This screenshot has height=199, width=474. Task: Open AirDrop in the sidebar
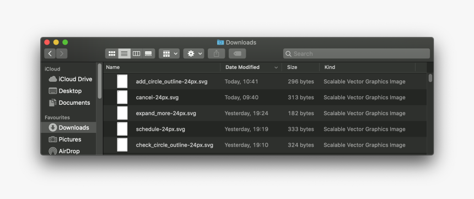coord(64,151)
